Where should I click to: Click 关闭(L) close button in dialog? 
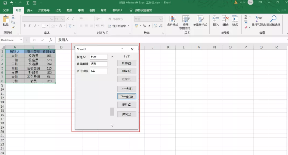127,114
